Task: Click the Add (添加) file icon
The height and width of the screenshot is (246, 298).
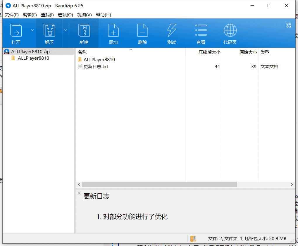Action: pos(113,30)
